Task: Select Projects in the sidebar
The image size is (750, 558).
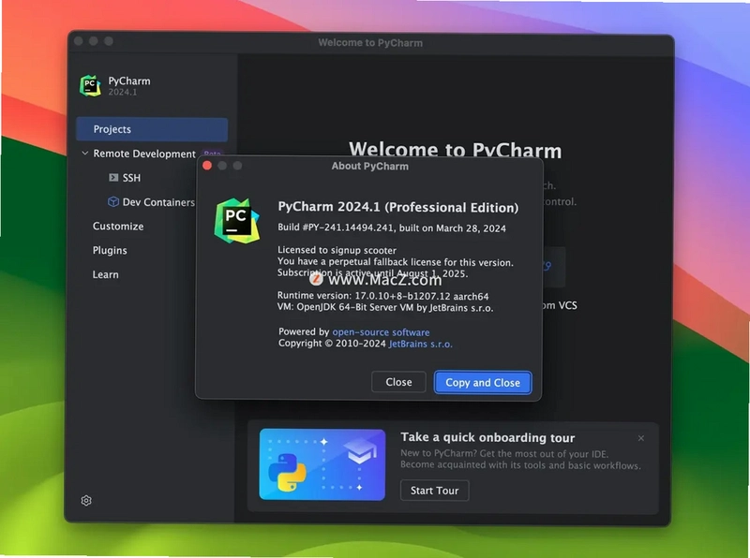Action: [152, 129]
